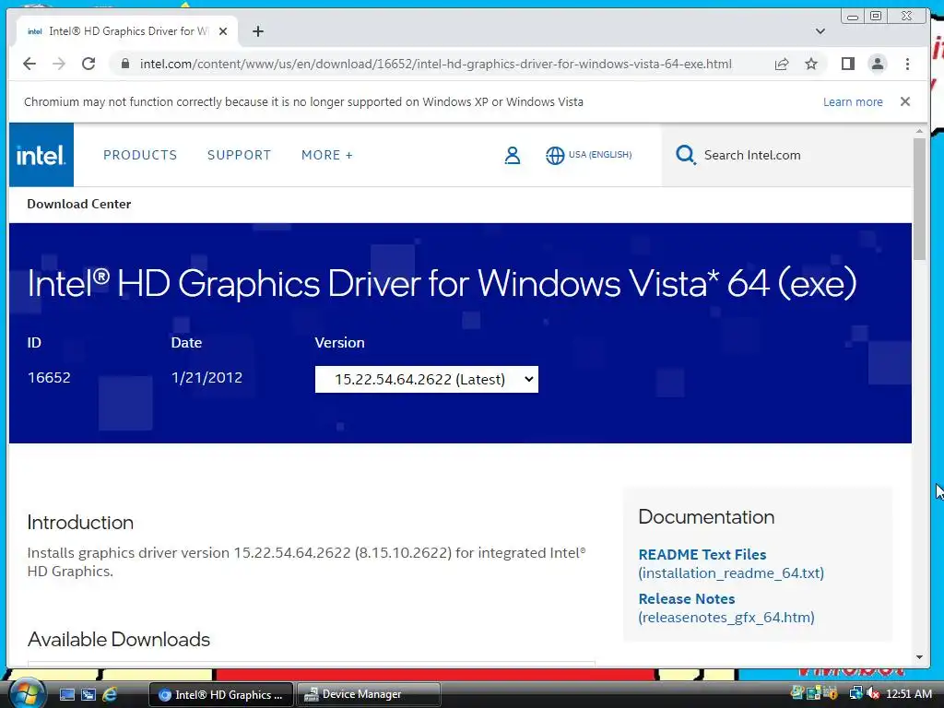Viewport: 944px width, 708px height.
Task: Go back to the previous page
Action: (x=29, y=64)
